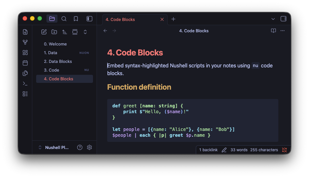The height and width of the screenshot is (178, 309).
Task: Click the 'NU' file type badge
Action: 87,70
